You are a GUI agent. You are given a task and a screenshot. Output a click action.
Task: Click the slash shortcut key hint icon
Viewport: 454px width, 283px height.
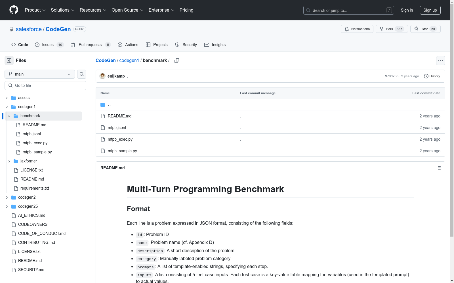[x=389, y=10]
